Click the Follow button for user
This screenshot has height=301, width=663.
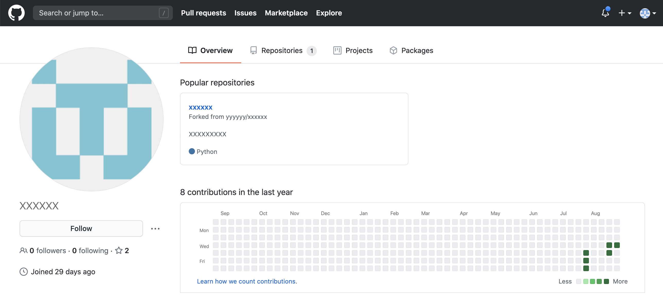coord(81,228)
